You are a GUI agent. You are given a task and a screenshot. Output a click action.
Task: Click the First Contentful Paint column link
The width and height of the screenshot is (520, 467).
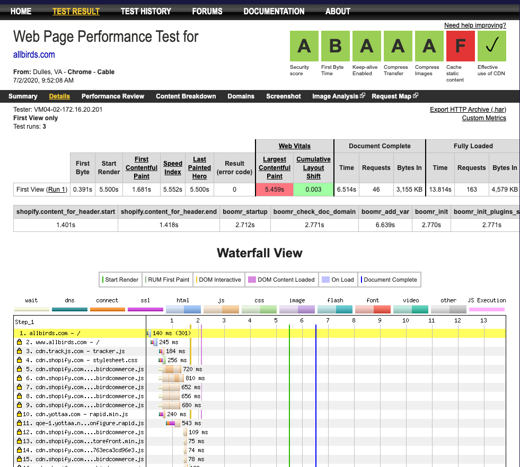(142, 168)
